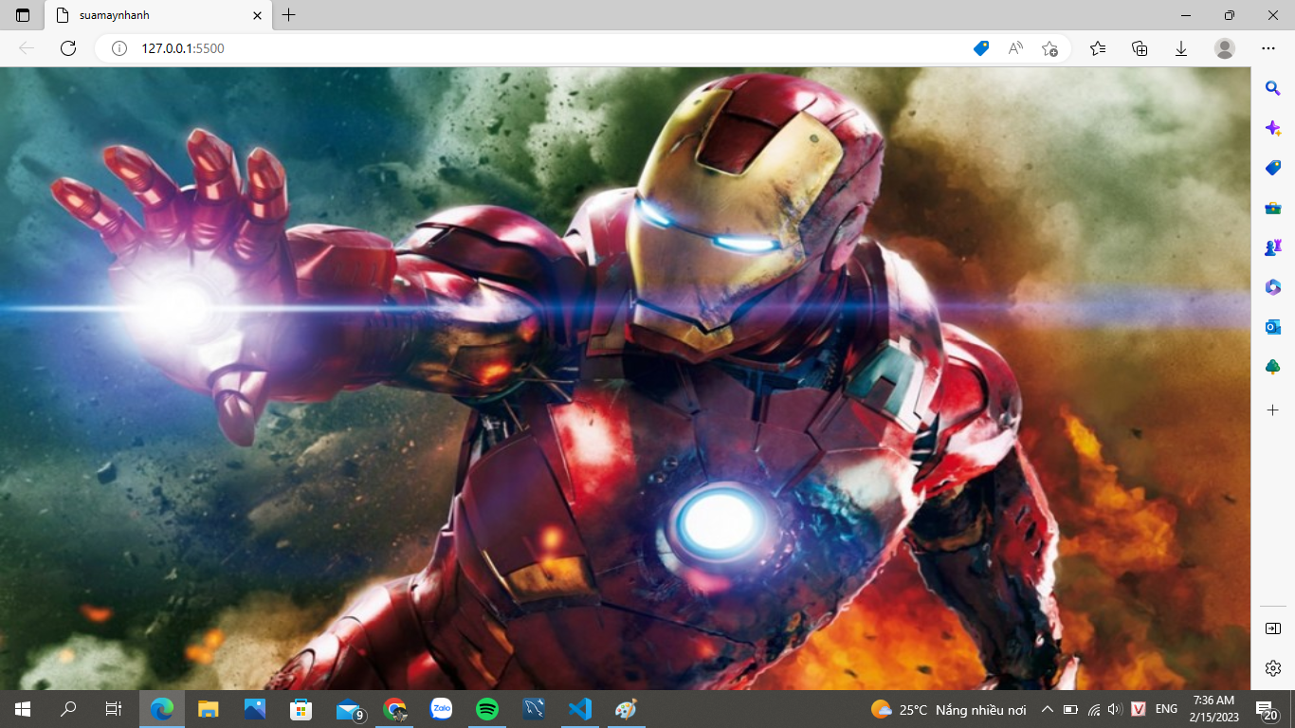Open the Windows Start menu

tap(23, 709)
